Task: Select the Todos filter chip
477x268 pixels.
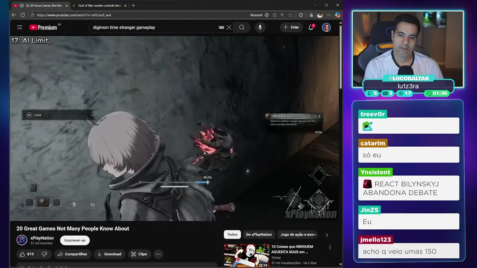Action: [x=232, y=234]
